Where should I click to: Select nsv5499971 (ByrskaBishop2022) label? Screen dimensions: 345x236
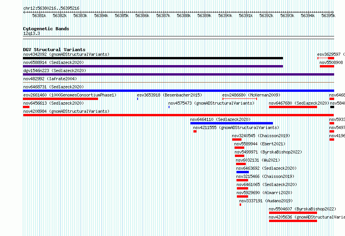coord(268,152)
